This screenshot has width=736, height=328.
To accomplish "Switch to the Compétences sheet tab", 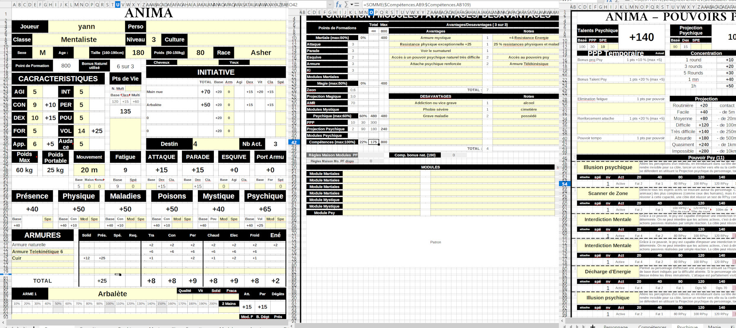I will (652, 326).
